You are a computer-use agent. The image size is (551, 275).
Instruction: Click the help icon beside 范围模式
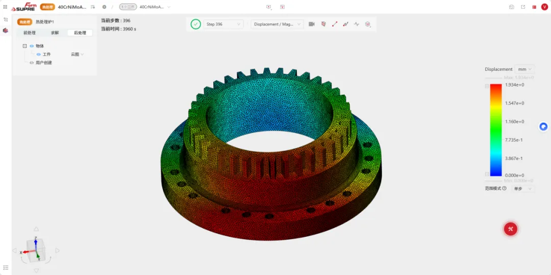click(504, 188)
